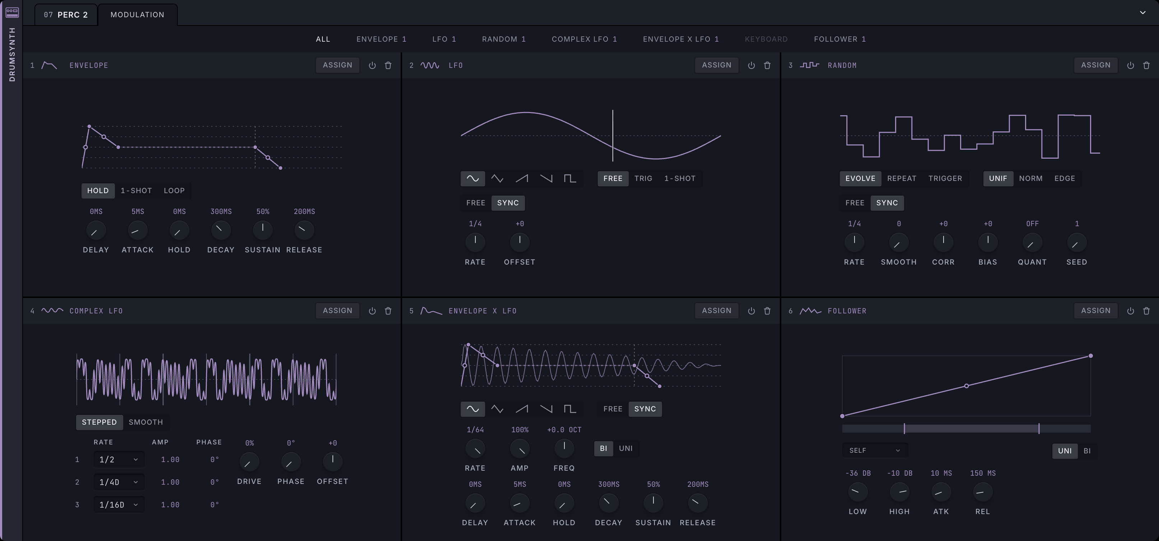Viewport: 1159px width, 541px height.
Task: Delete the Follower modulator with its trash icon
Action: (x=1146, y=311)
